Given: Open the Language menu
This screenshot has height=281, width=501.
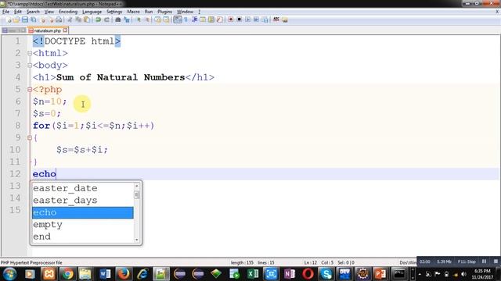Looking at the screenshot, I should 92,12.
